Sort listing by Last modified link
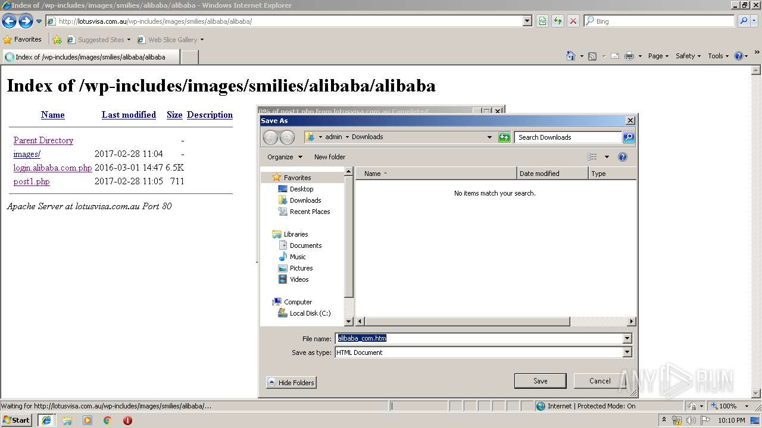 [x=129, y=115]
